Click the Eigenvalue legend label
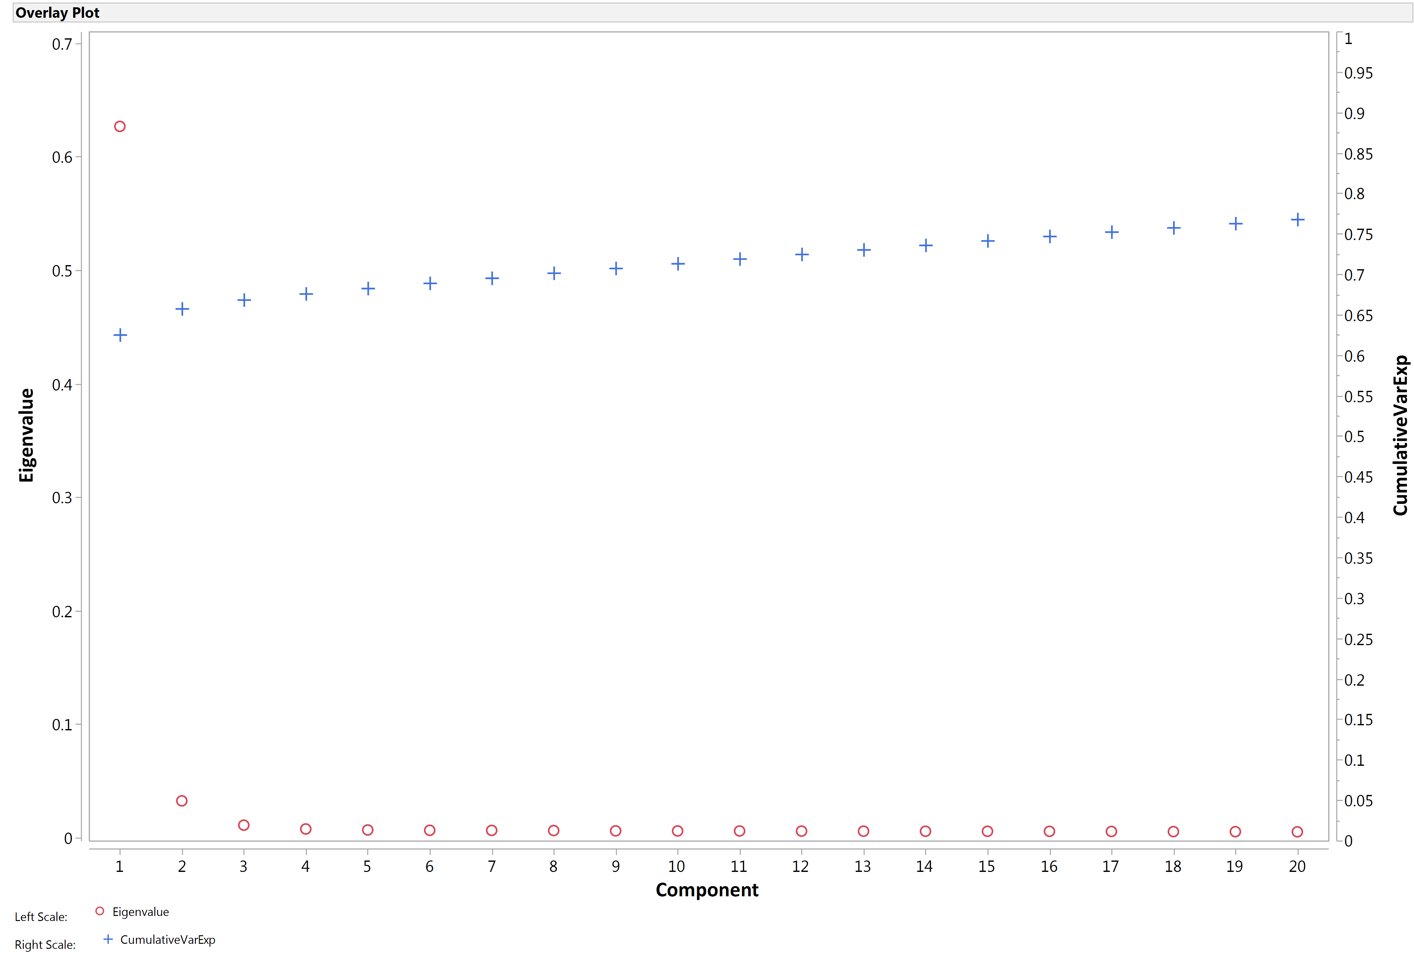Screen dimensions: 1414x959 click(141, 911)
